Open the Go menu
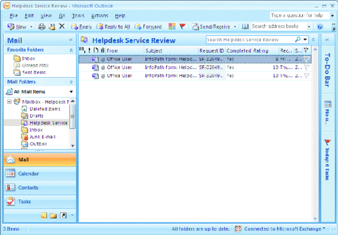 62,15
